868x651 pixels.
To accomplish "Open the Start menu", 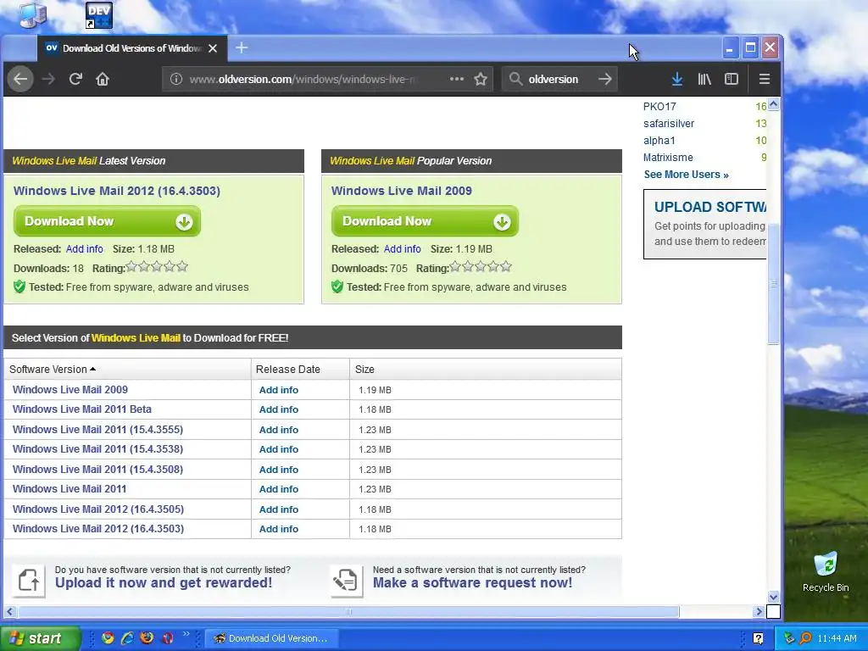I will (x=40, y=638).
